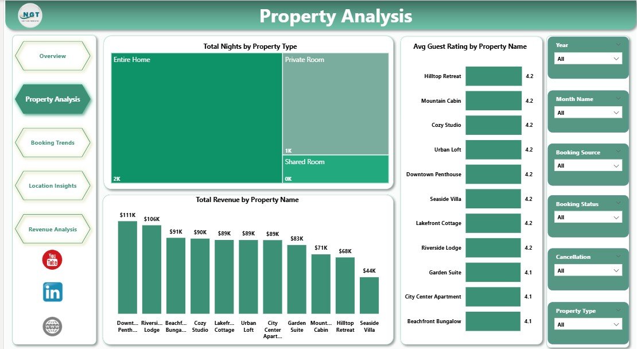Click the YouTube icon in sidebar
This screenshot has width=637, height=349.
pyautogui.click(x=52, y=259)
